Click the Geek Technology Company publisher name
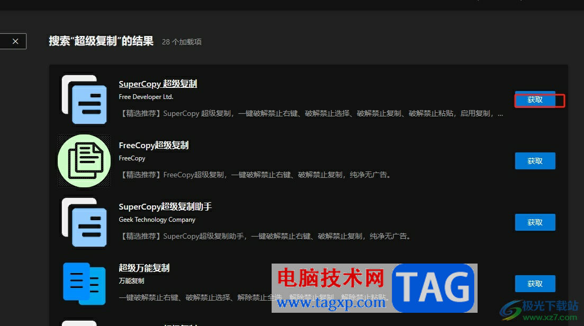584x326 pixels. (x=157, y=220)
